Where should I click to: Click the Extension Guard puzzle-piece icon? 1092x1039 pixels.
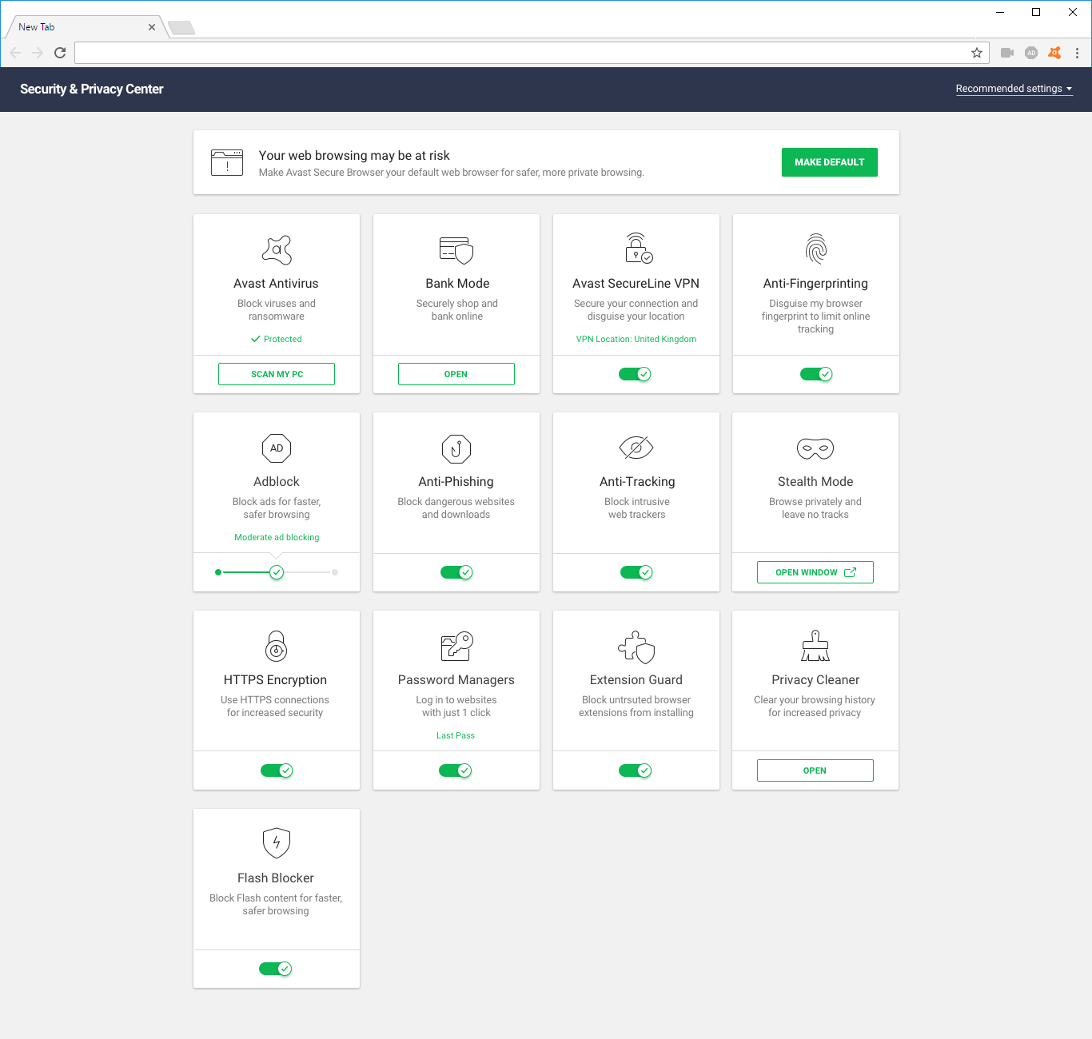[636, 647]
